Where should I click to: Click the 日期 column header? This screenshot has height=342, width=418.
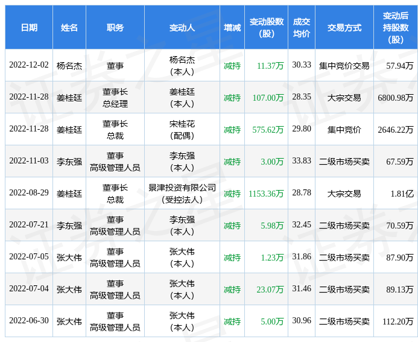point(29,28)
